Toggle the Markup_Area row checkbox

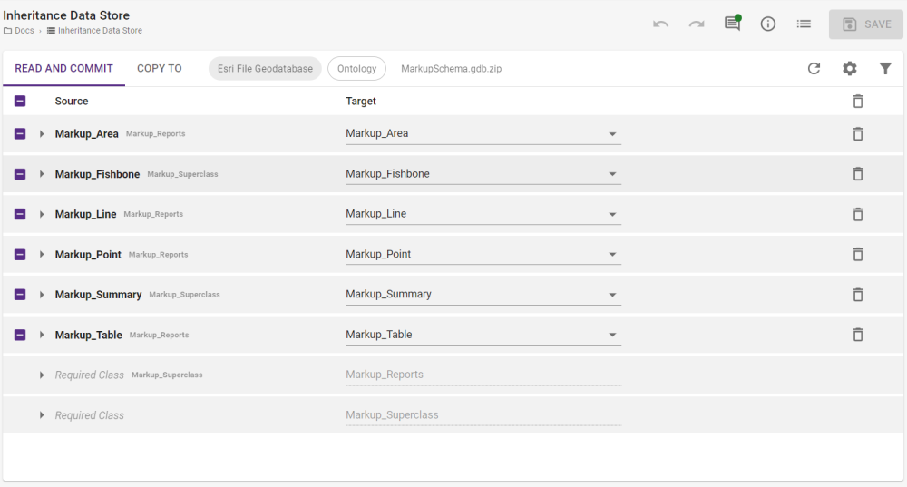[x=20, y=134]
